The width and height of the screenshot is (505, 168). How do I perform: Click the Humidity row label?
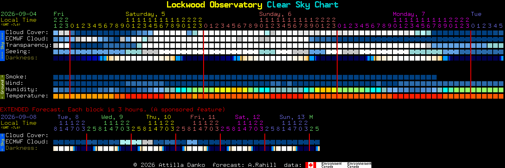pyautogui.click(x=21, y=89)
